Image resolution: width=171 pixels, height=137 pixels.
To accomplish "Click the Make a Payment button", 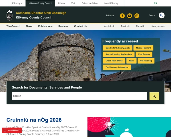I will point(143,48).
